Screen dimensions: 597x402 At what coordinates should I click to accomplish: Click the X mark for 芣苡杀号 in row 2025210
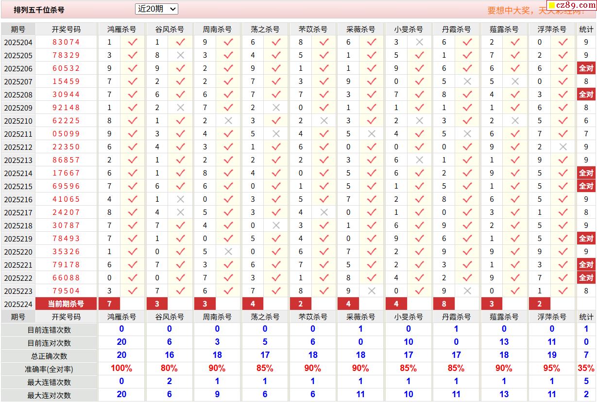click(324, 121)
